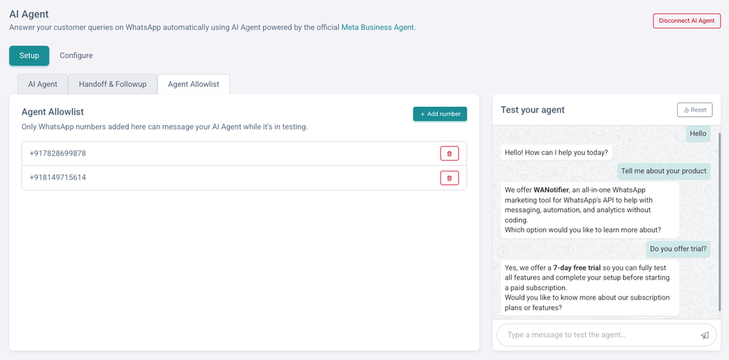Select the Agent Allowlist tab
This screenshot has width=729, height=360.
194,84
